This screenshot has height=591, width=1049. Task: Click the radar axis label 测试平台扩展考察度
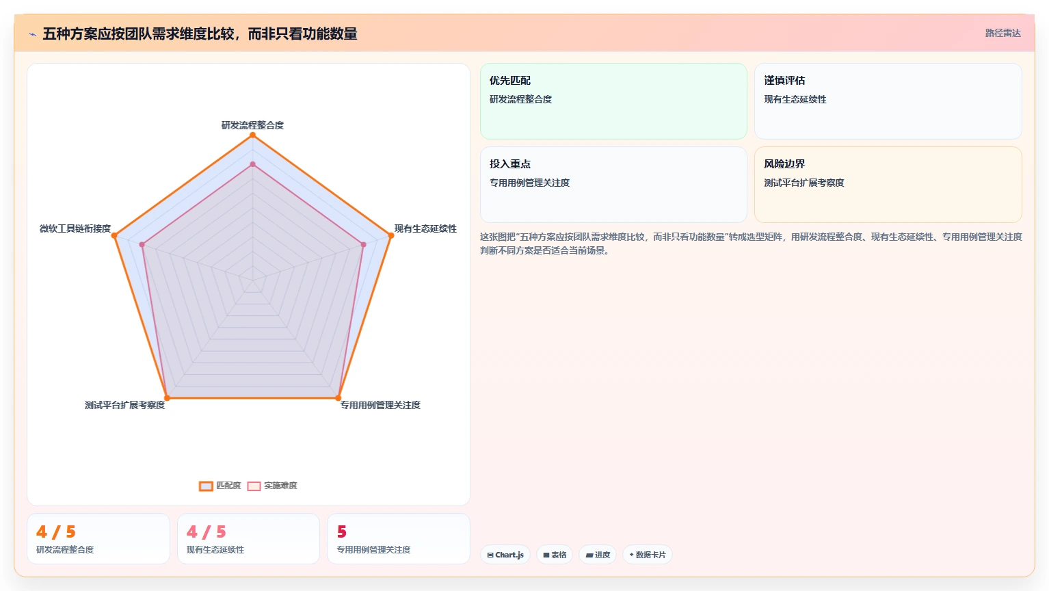coord(124,405)
